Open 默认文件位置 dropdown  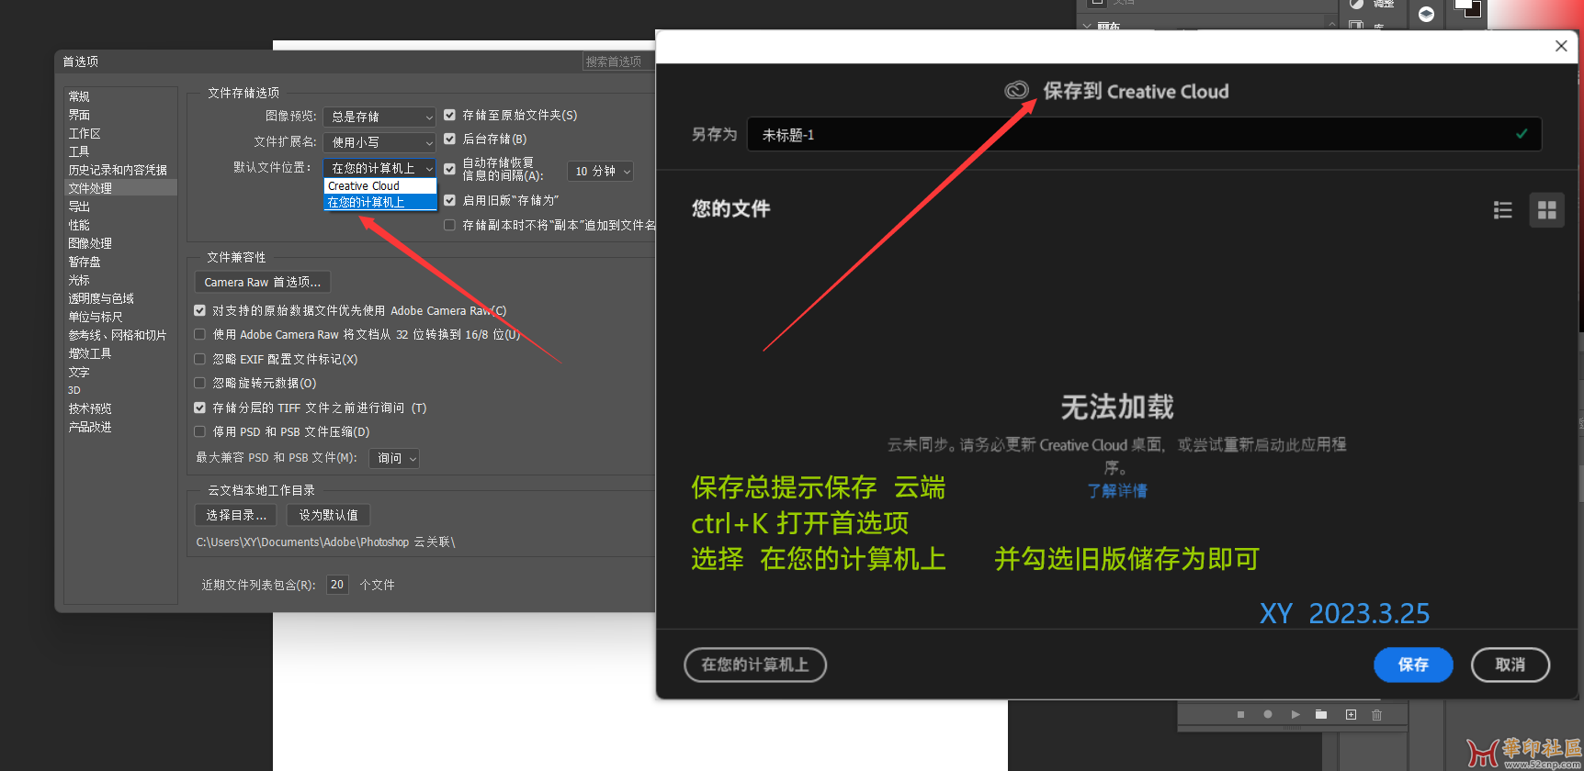(x=379, y=168)
